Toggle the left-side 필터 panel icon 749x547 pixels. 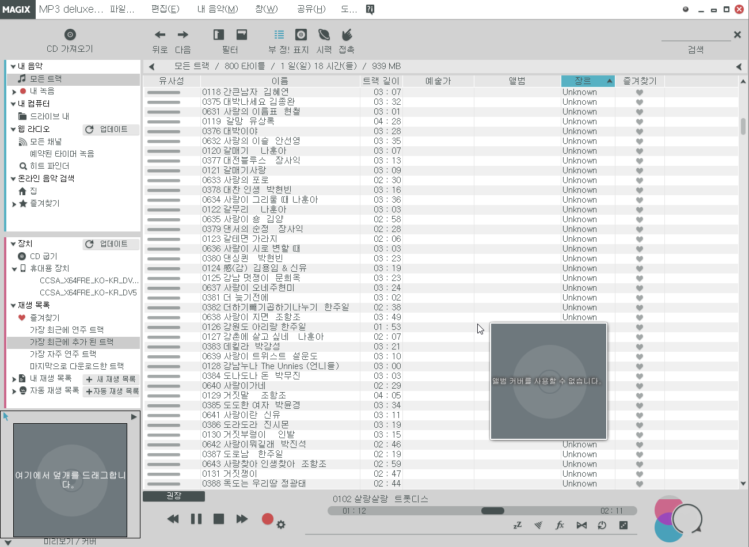[219, 35]
